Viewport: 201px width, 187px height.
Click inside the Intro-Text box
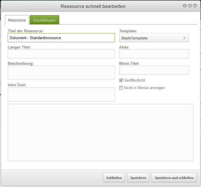pos(61,94)
